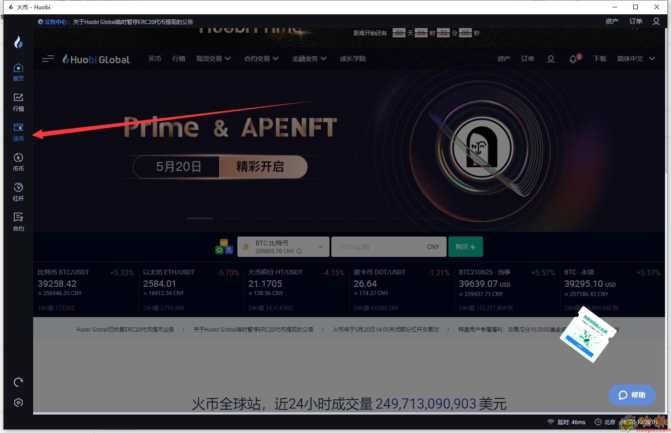Open account icon in the web navigation bar

[x=551, y=59]
